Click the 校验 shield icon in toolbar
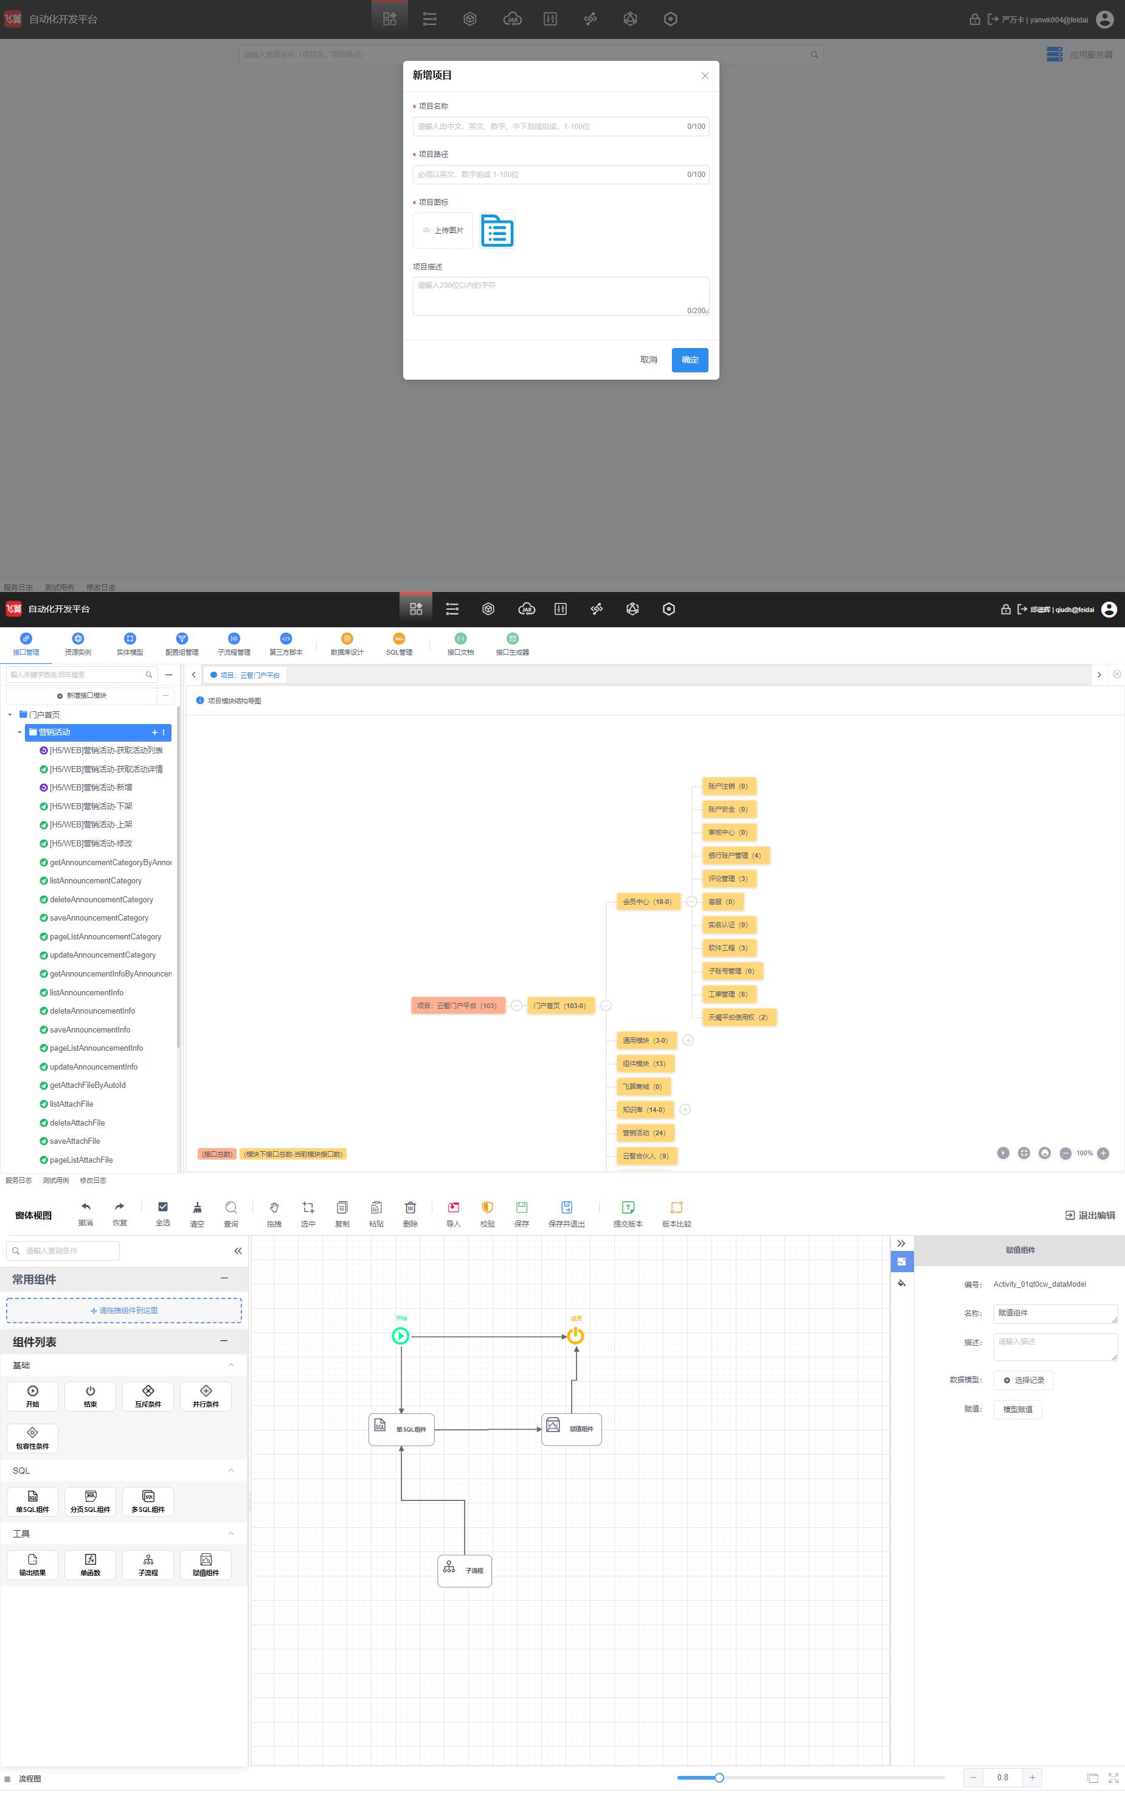Screen dimensions: 1125x1807 (487, 1207)
